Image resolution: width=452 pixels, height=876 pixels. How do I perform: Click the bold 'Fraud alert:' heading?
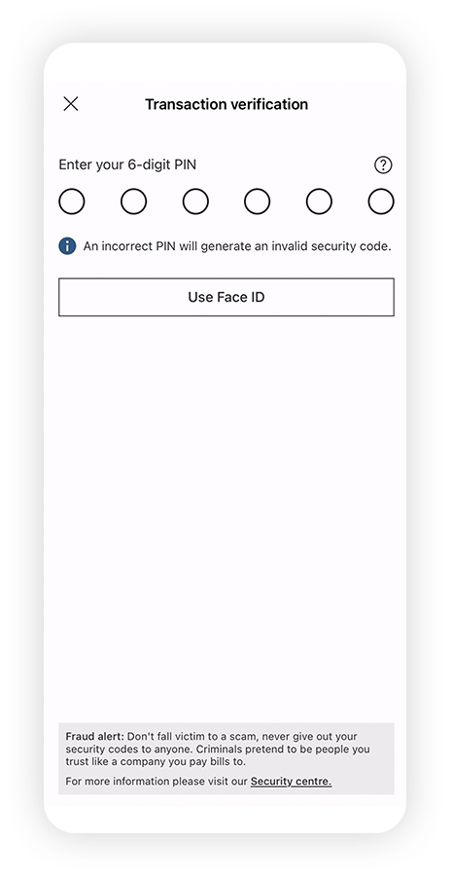pyautogui.click(x=95, y=737)
